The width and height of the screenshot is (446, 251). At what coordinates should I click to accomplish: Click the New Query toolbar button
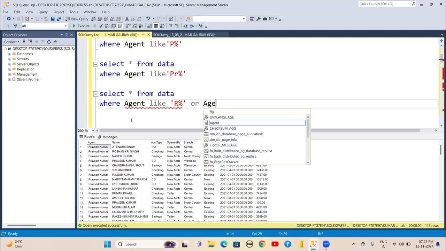(x=77, y=19)
